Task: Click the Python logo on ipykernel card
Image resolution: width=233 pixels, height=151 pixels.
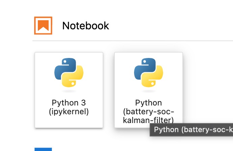Action: [69, 72]
